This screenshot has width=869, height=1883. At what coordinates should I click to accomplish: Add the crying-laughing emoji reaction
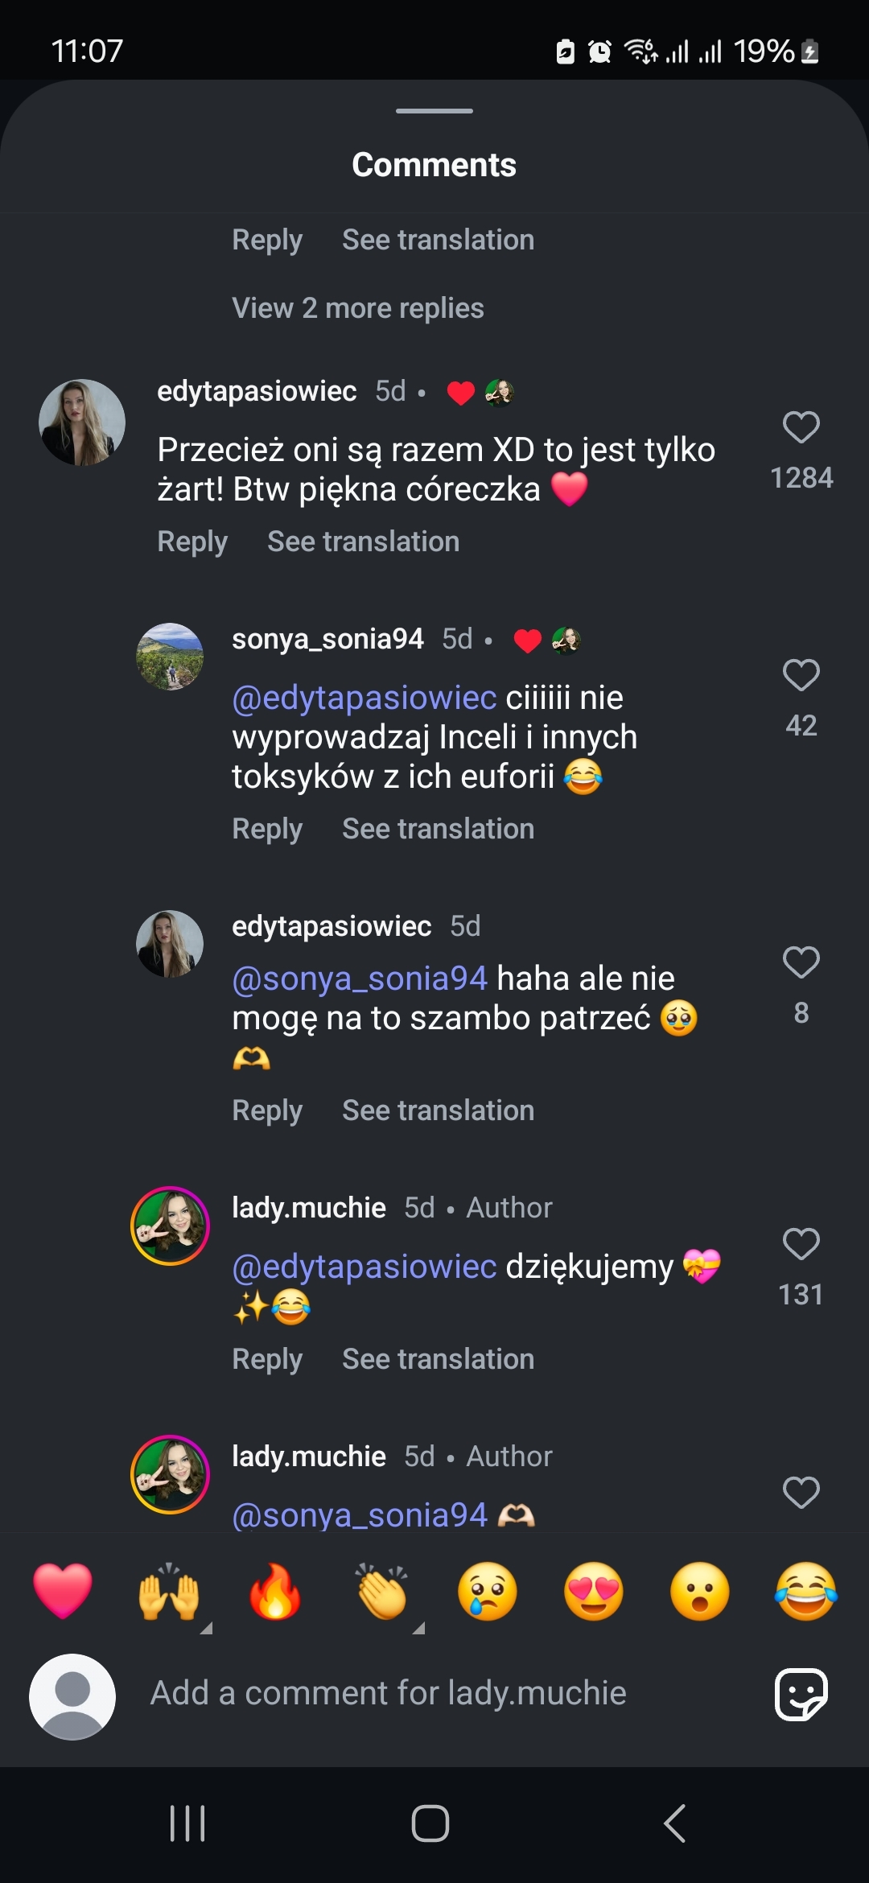[805, 1591]
